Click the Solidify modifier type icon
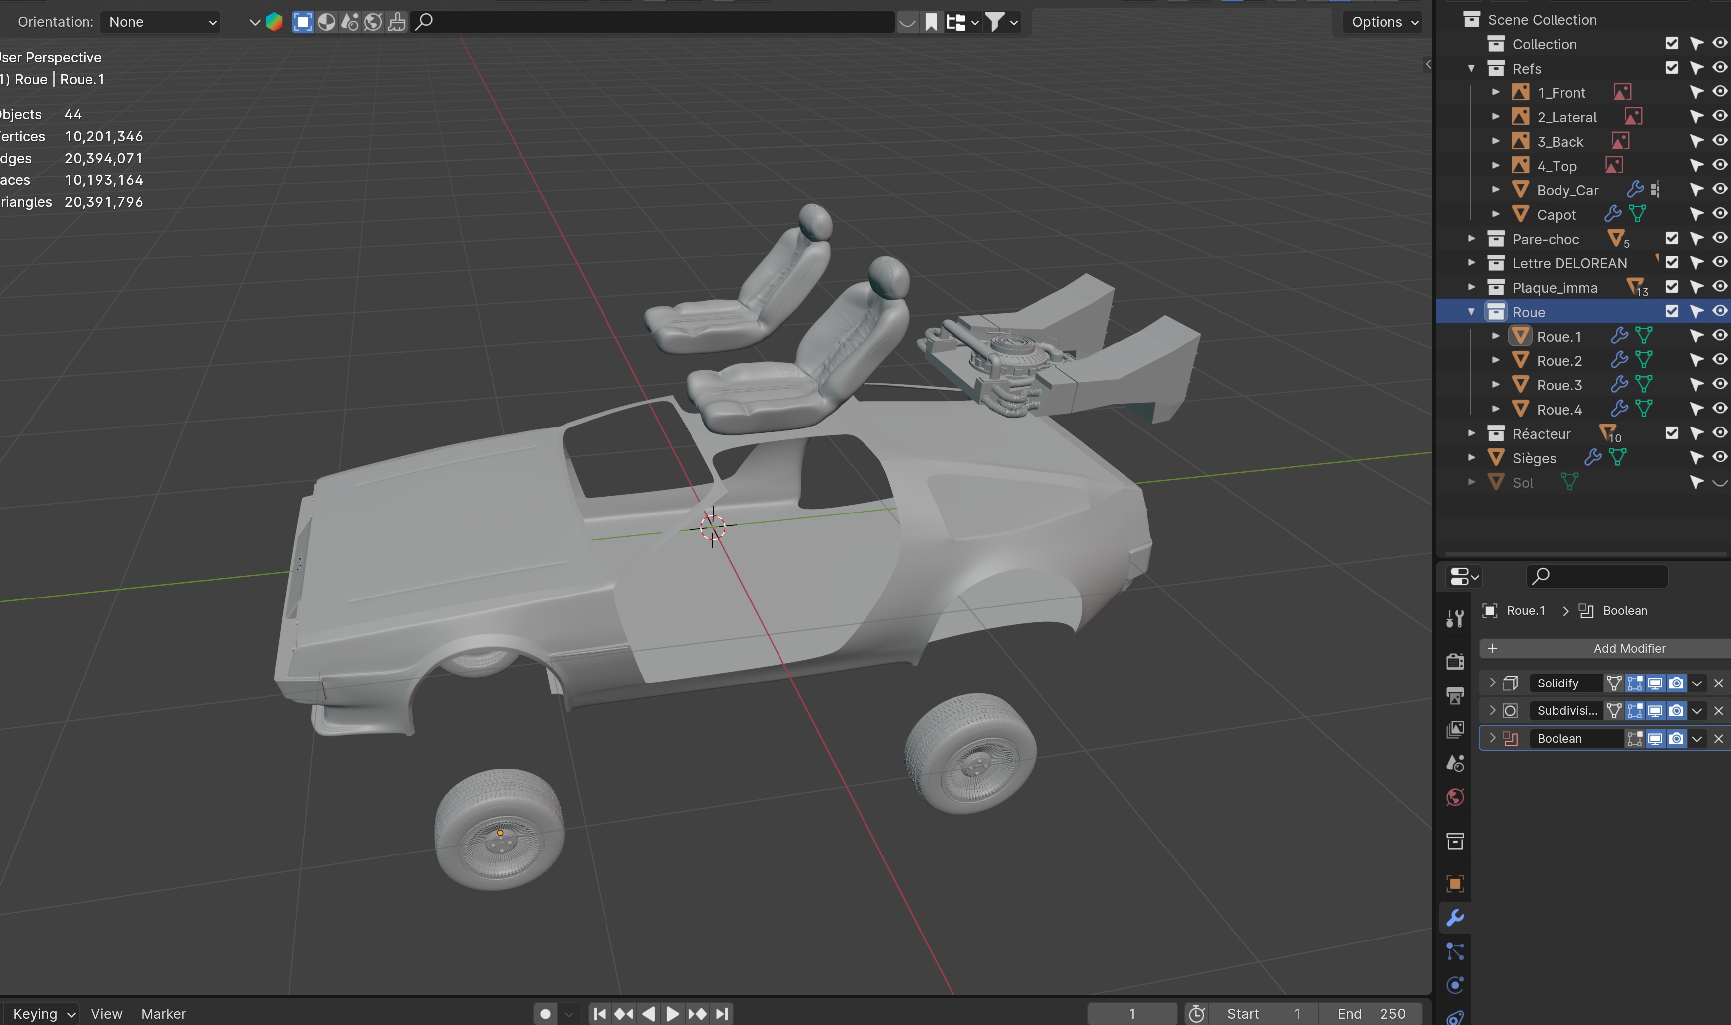This screenshot has height=1025, width=1731. 1511,683
